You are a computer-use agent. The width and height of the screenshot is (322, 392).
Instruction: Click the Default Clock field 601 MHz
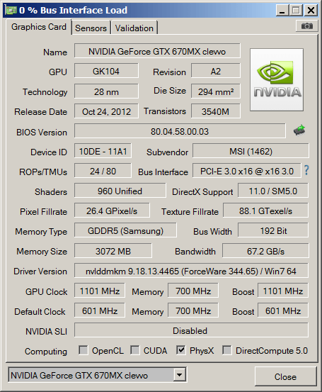[x=100, y=310]
